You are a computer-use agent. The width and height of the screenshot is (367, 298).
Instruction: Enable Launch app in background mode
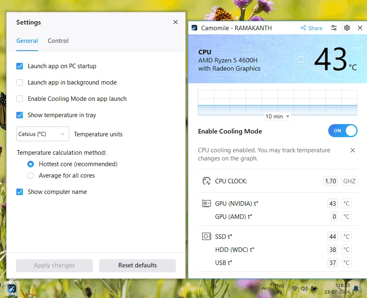click(x=20, y=82)
